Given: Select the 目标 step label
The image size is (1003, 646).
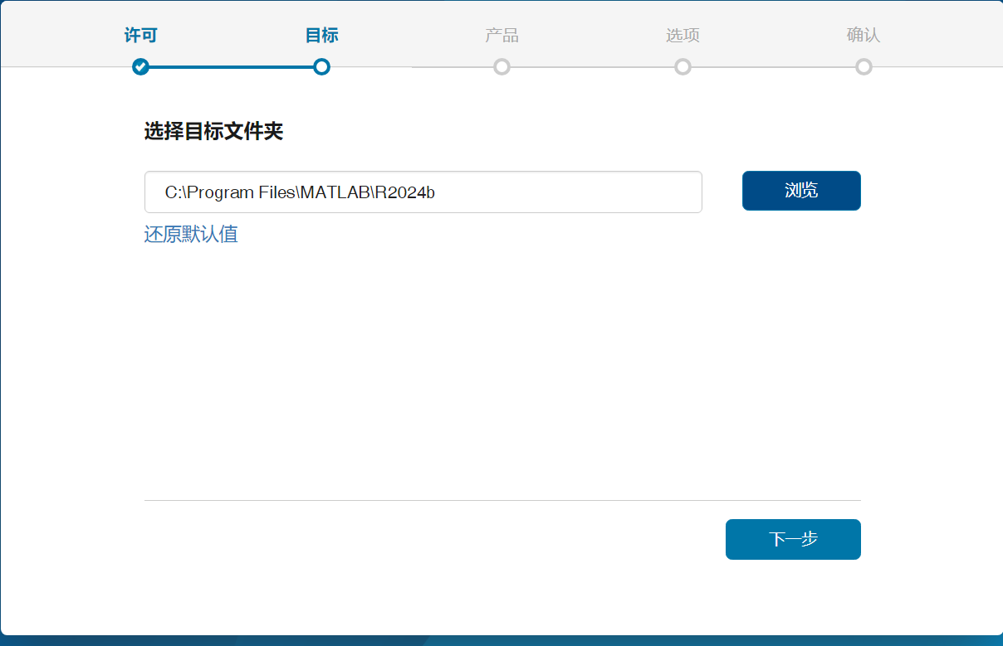Looking at the screenshot, I should tap(321, 36).
